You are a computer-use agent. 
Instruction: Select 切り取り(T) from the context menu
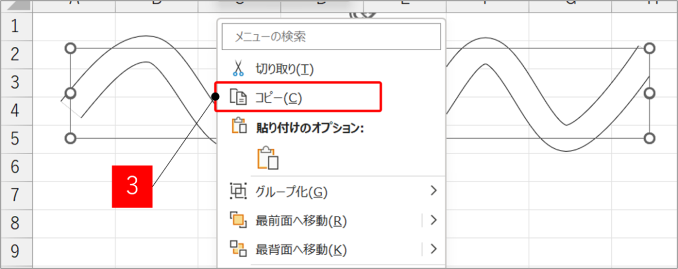(284, 69)
